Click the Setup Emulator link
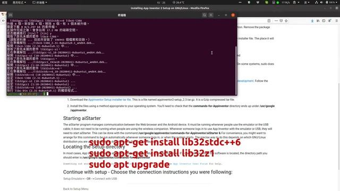340x191 pixels. coord(73,179)
